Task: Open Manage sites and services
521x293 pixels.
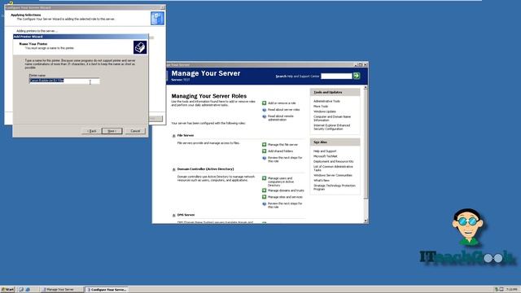Action: coord(285,197)
